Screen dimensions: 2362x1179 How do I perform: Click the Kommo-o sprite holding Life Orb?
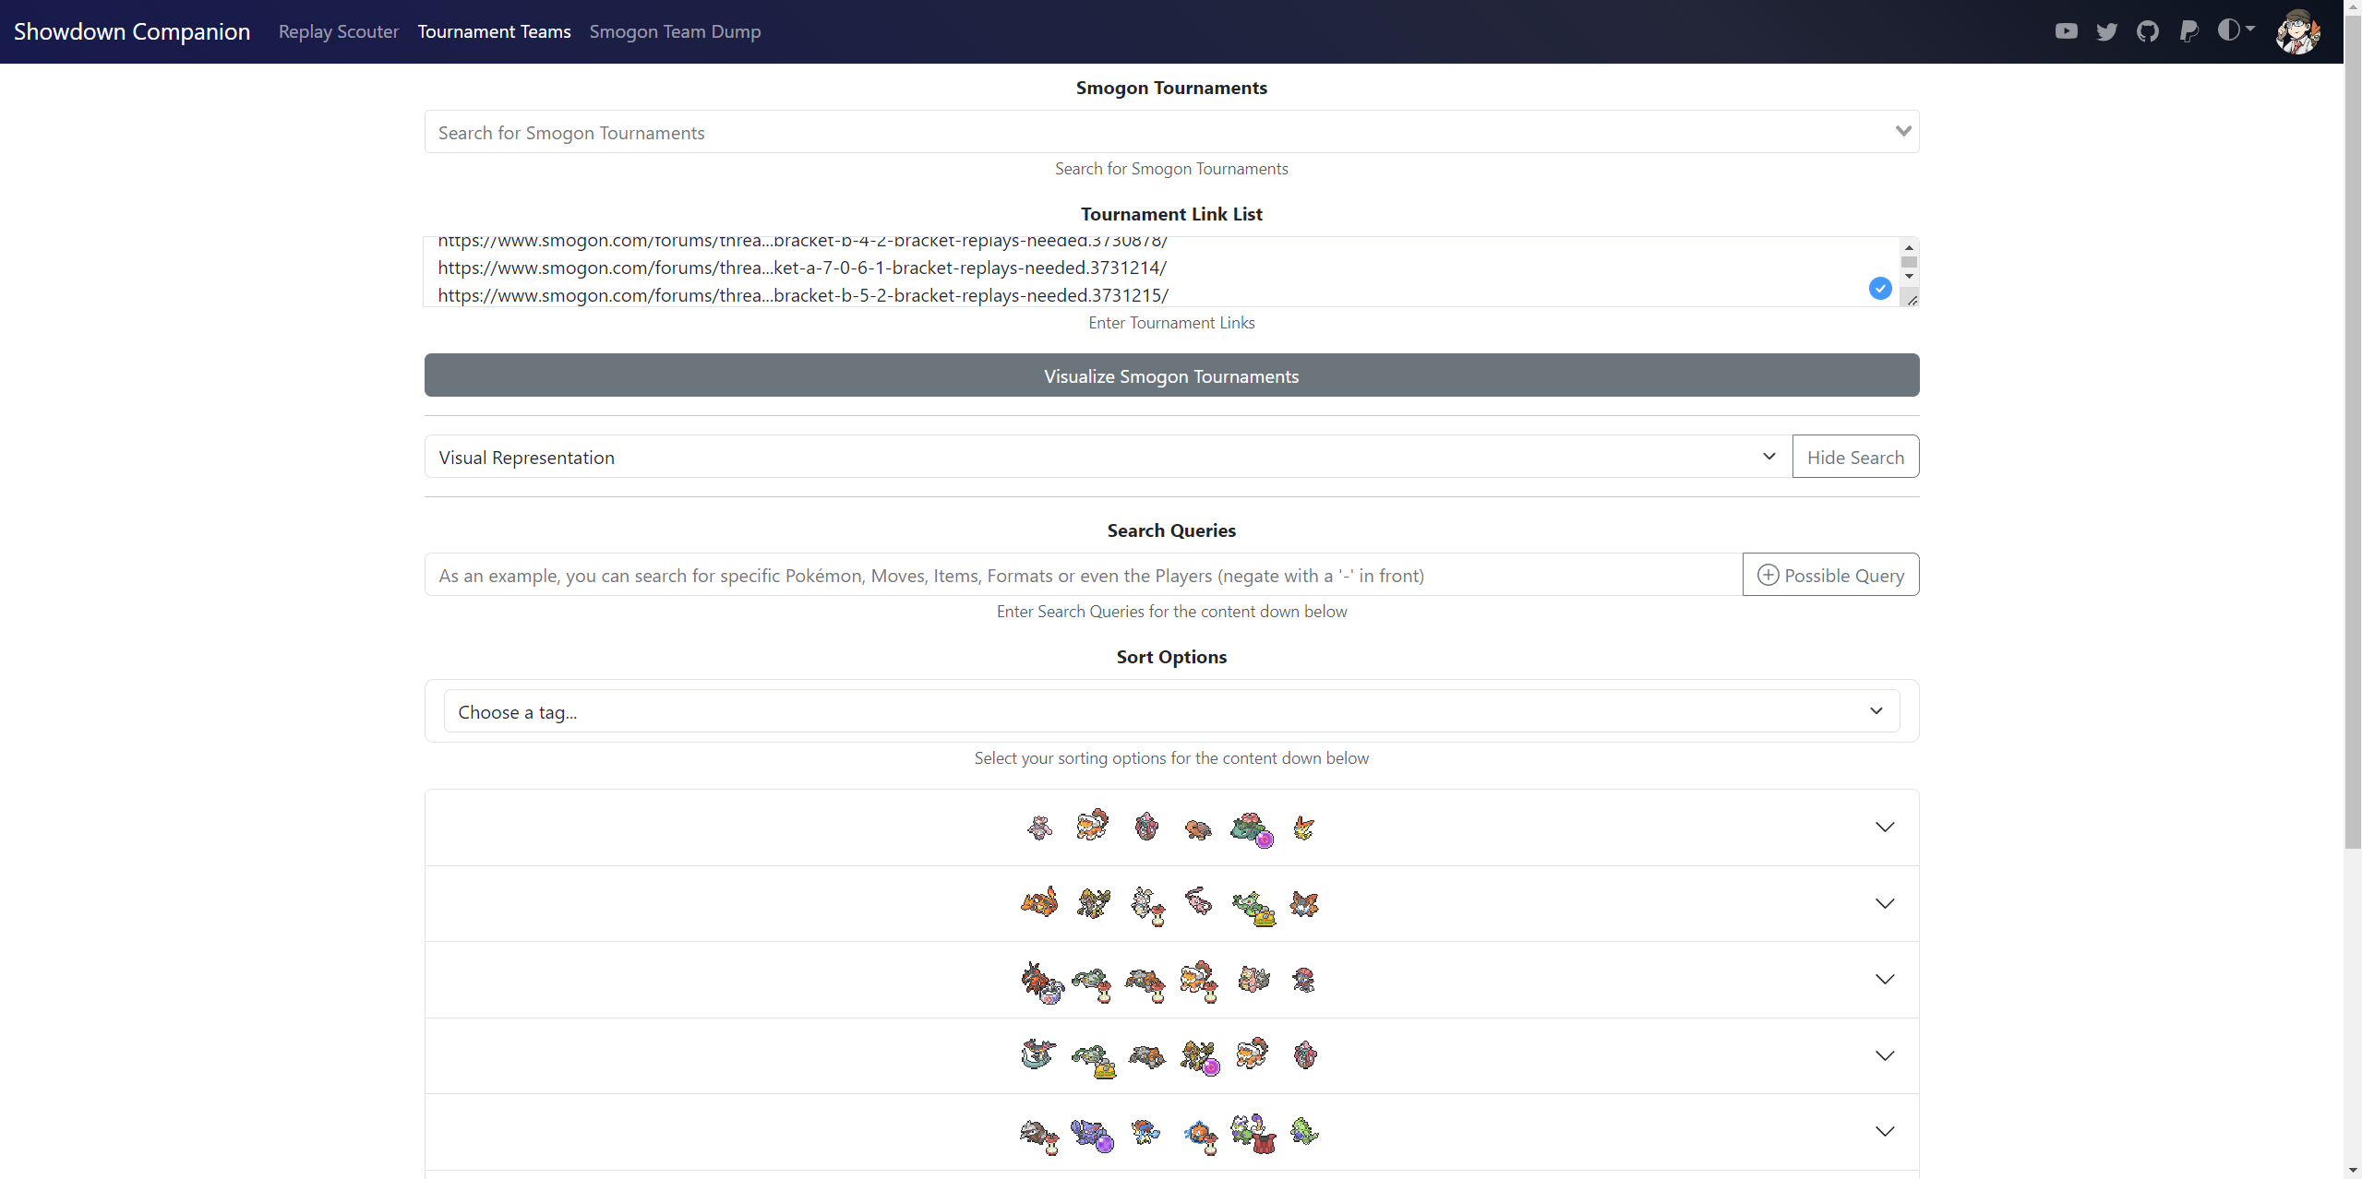pyautogui.click(x=1198, y=1057)
